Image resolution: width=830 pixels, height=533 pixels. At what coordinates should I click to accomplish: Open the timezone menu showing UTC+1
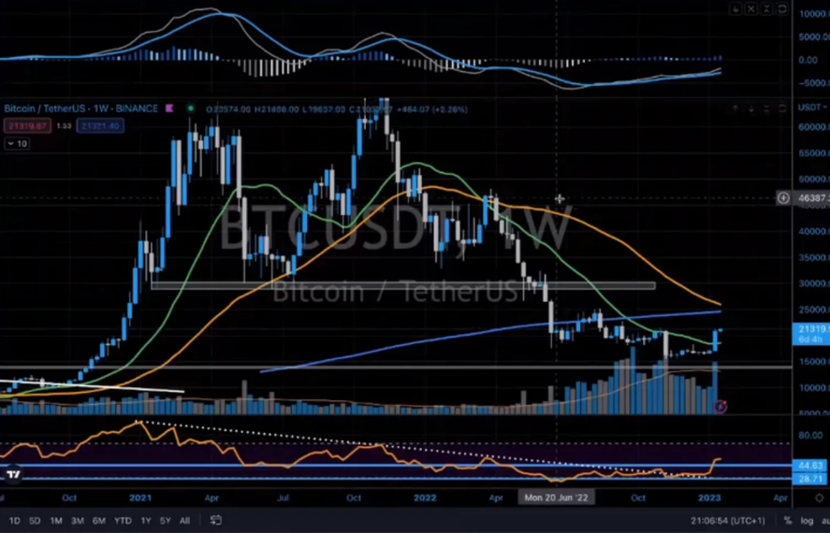click(x=726, y=520)
